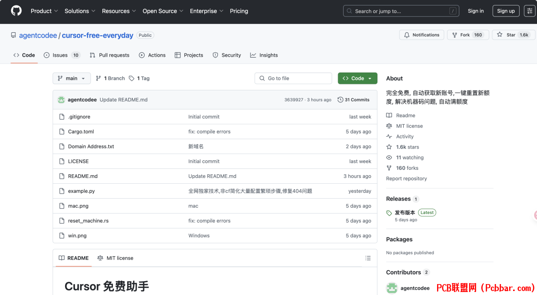Switch to the Actions tab
The height and width of the screenshot is (295, 537).
pyautogui.click(x=153, y=55)
